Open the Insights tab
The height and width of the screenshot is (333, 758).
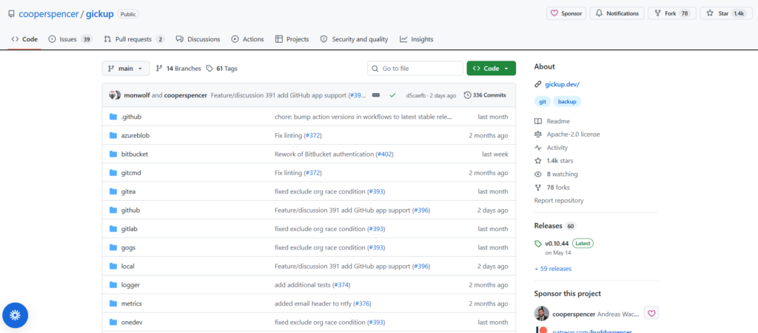tap(417, 39)
